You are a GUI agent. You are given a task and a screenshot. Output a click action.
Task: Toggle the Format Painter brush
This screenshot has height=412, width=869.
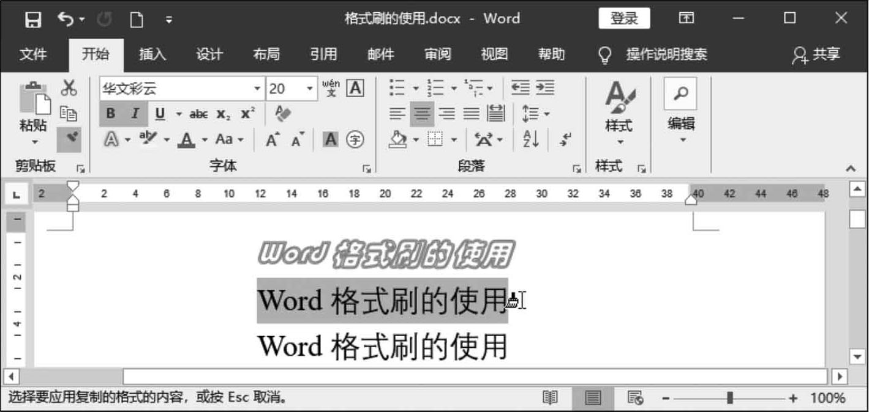[69, 139]
